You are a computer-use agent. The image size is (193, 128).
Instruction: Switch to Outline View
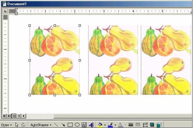pyautogui.click(x=19, y=116)
